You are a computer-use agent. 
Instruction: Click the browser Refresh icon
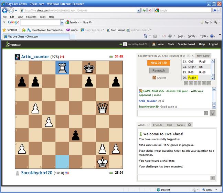pyautogui.click(x=144, y=10)
